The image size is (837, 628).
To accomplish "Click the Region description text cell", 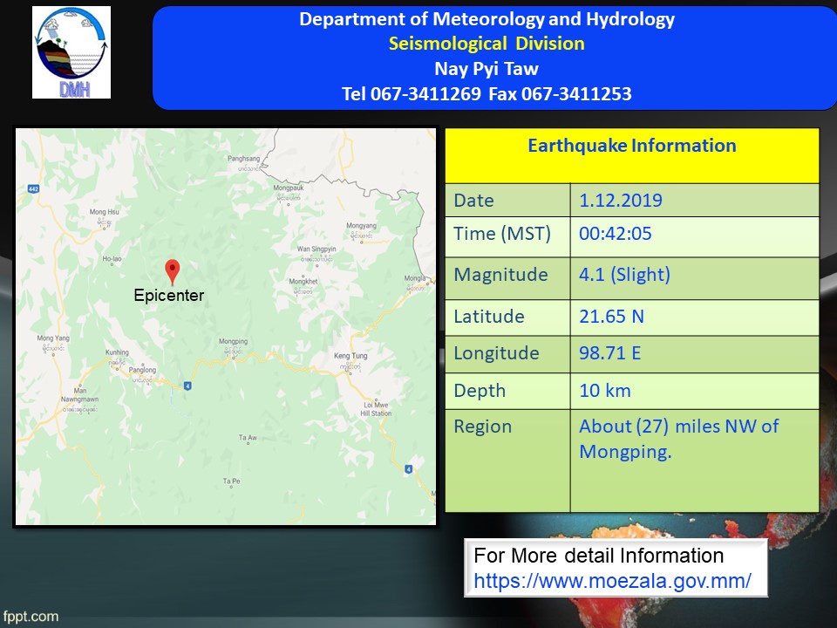I will click(x=678, y=439).
